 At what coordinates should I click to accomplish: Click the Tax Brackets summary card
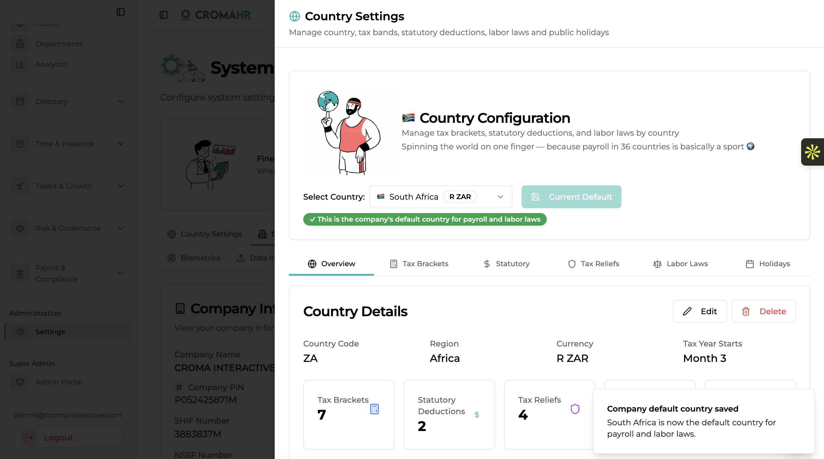(349, 415)
